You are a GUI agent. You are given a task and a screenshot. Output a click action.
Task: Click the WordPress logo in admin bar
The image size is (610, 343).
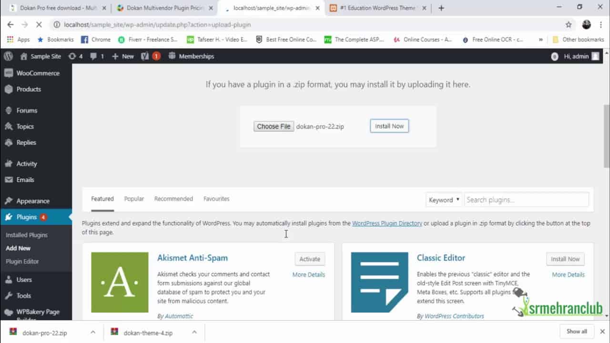[x=8, y=56]
